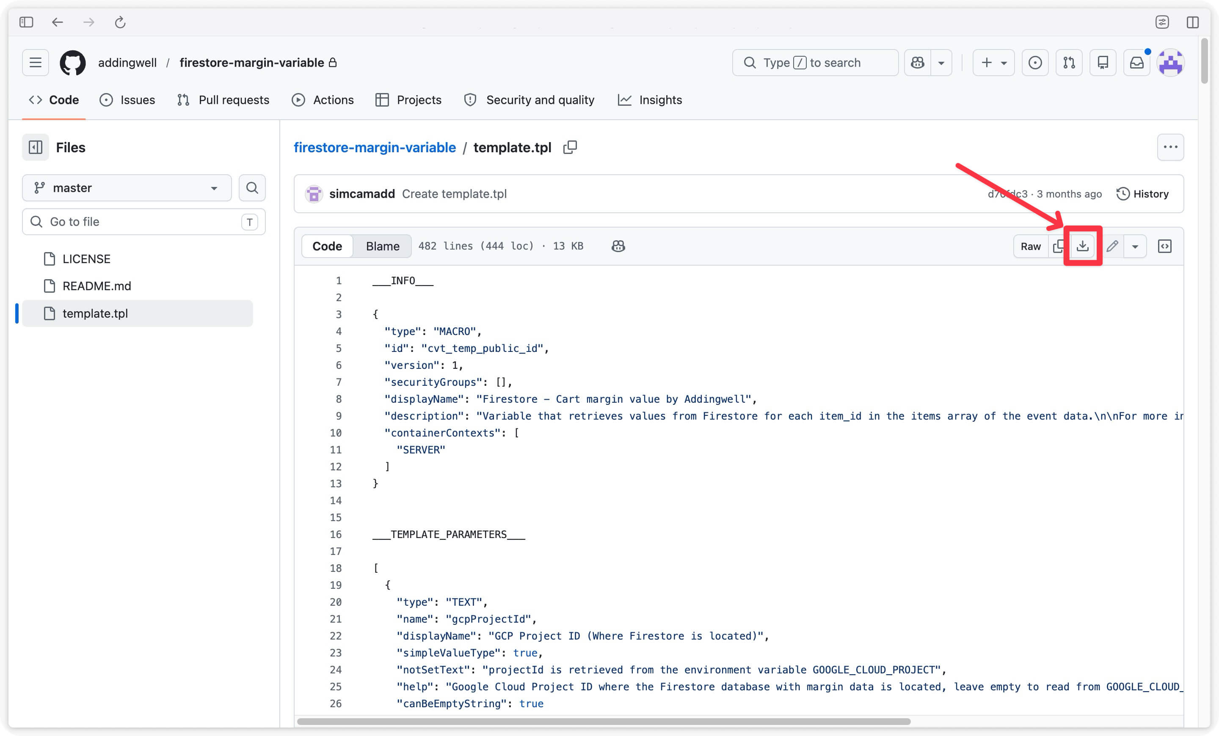Open simcamadd author profile link

click(x=361, y=194)
